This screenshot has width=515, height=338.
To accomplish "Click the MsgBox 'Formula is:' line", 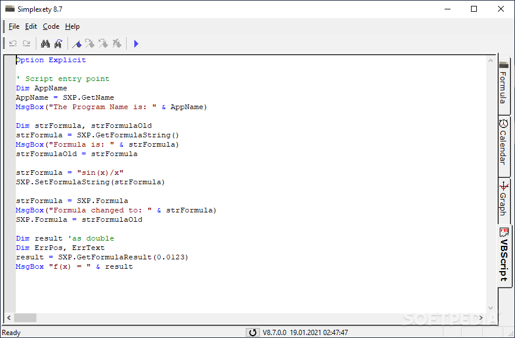I will [97, 144].
